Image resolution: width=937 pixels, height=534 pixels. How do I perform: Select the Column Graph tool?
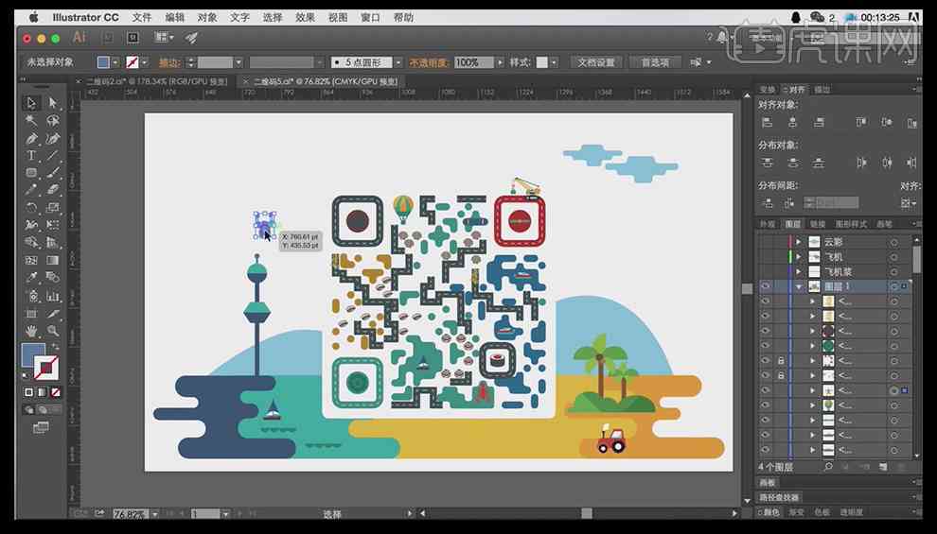[53, 296]
